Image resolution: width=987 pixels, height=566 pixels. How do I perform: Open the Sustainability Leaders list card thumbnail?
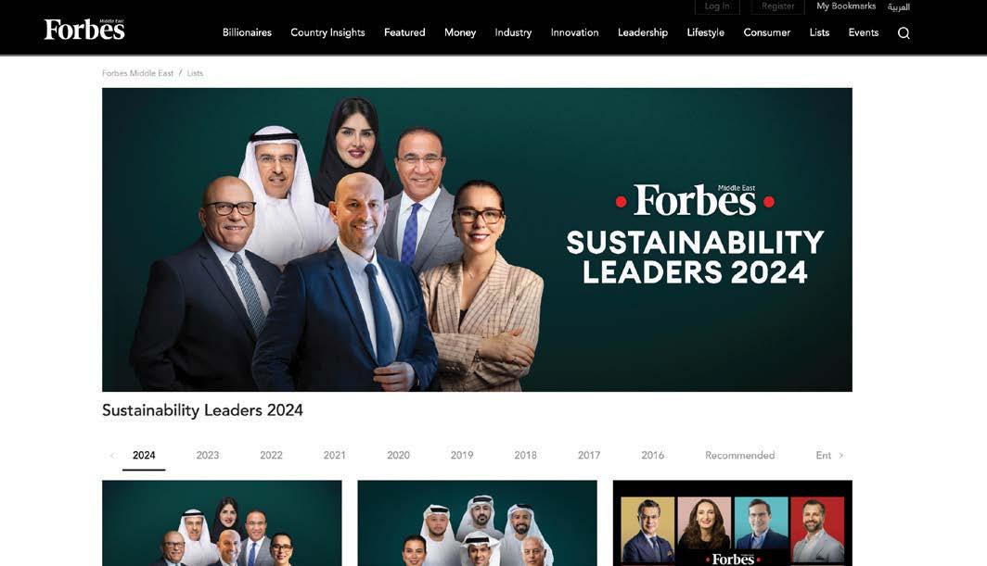[x=222, y=523]
